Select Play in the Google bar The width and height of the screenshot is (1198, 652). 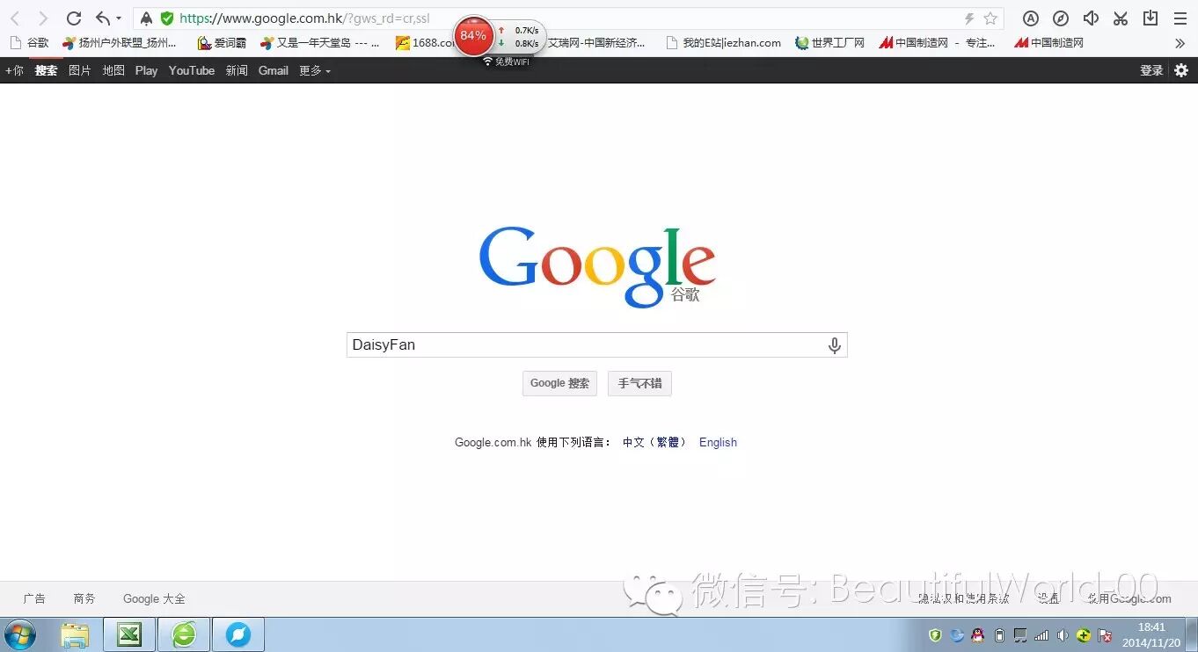146,70
